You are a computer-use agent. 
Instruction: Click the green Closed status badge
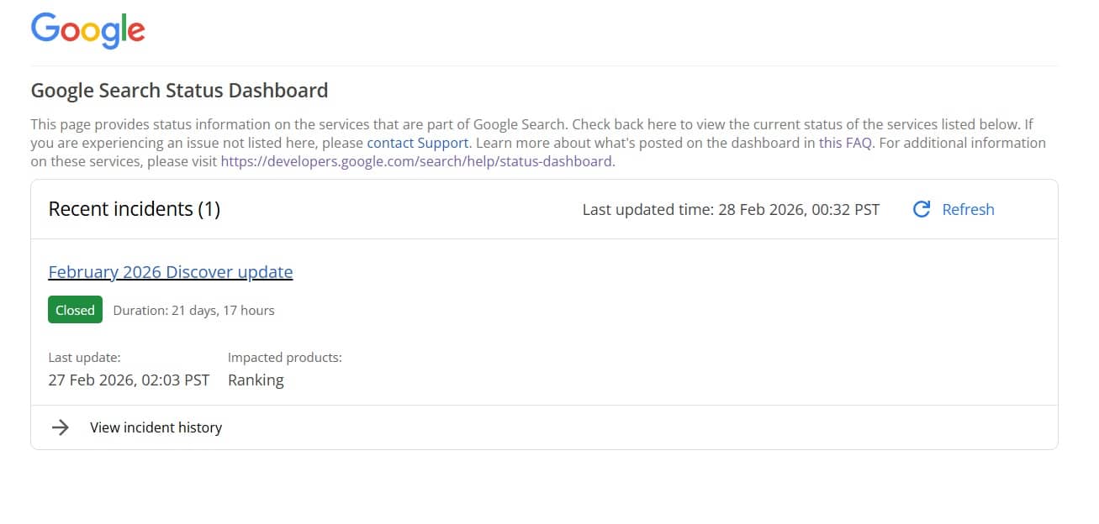point(75,310)
